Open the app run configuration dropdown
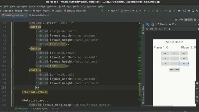Screen dimensions: 199x112 (x=113, y=11)
